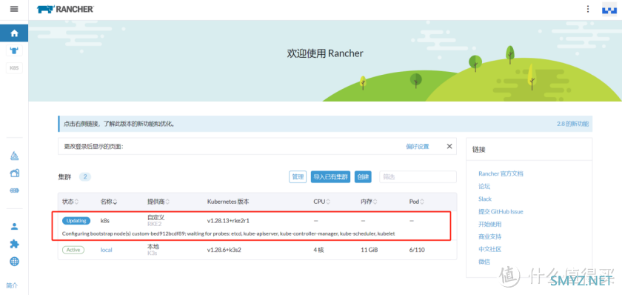Open the local cluster cow icon
622x295 pixels.
coord(14,50)
